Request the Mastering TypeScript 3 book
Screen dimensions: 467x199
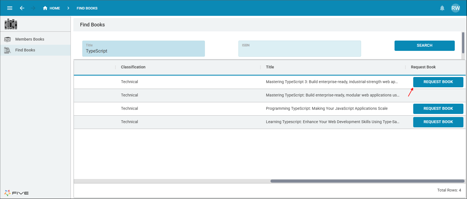click(438, 82)
